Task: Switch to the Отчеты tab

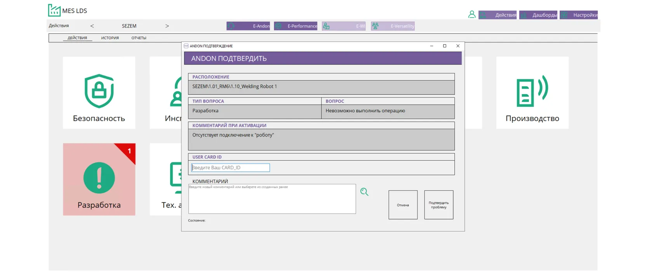Action: click(x=139, y=38)
